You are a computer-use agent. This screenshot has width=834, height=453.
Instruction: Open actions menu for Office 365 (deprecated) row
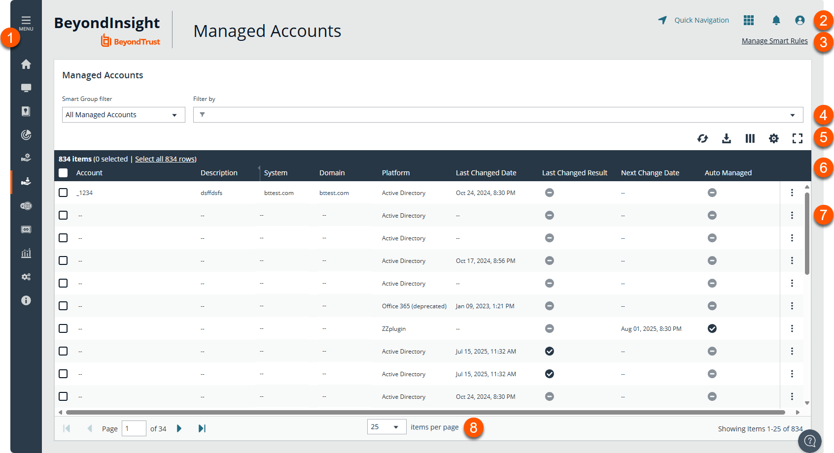(x=792, y=306)
